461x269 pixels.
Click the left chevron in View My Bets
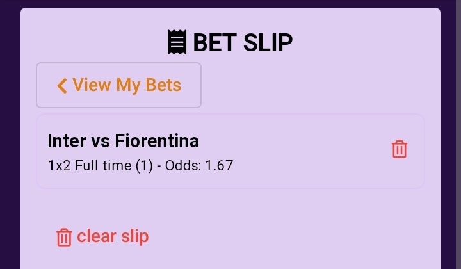pos(61,86)
